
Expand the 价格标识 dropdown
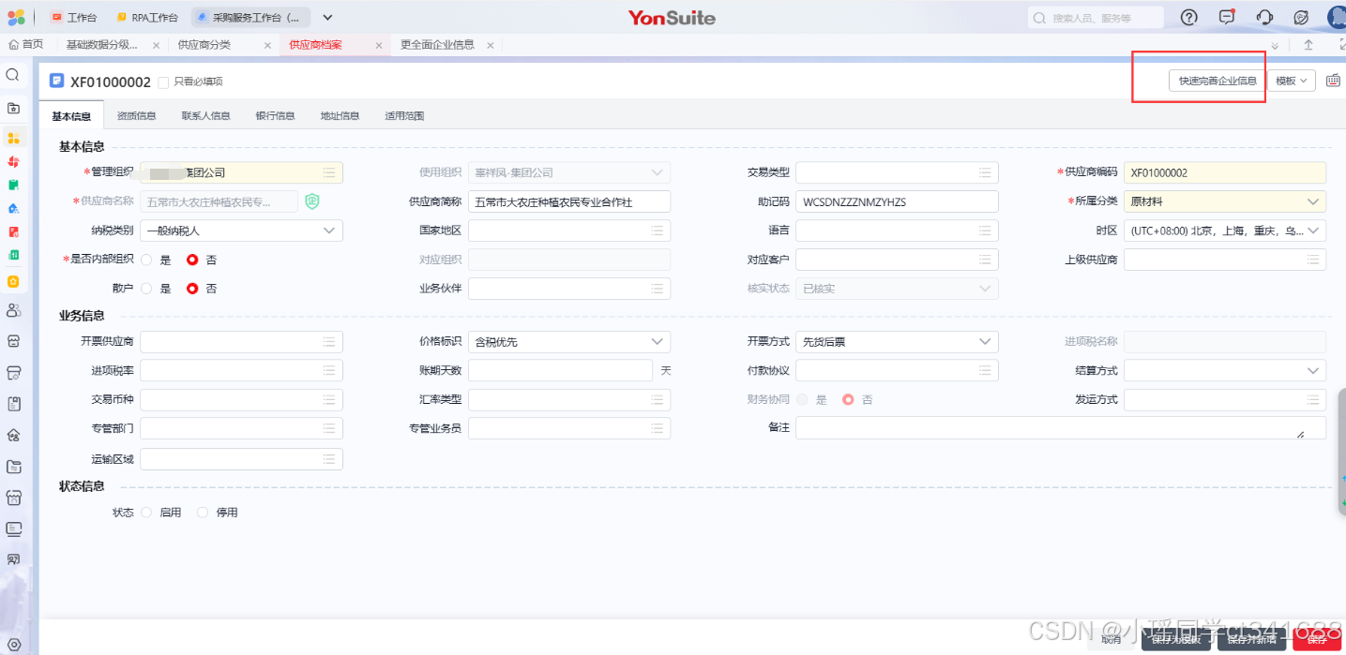pos(657,342)
